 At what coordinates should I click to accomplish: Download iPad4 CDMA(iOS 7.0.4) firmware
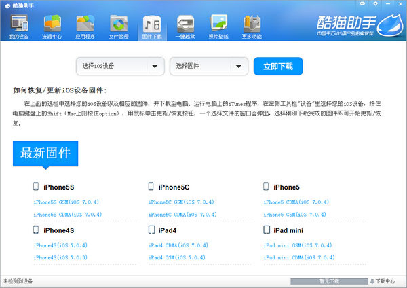pyautogui.click(x=178, y=245)
